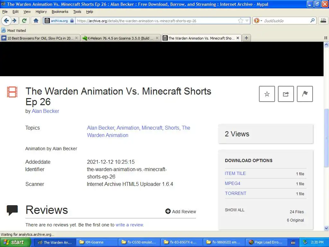Bookmark this page with the address bar star
The width and height of the screenshot is (329, 247).
pos(240,21)
